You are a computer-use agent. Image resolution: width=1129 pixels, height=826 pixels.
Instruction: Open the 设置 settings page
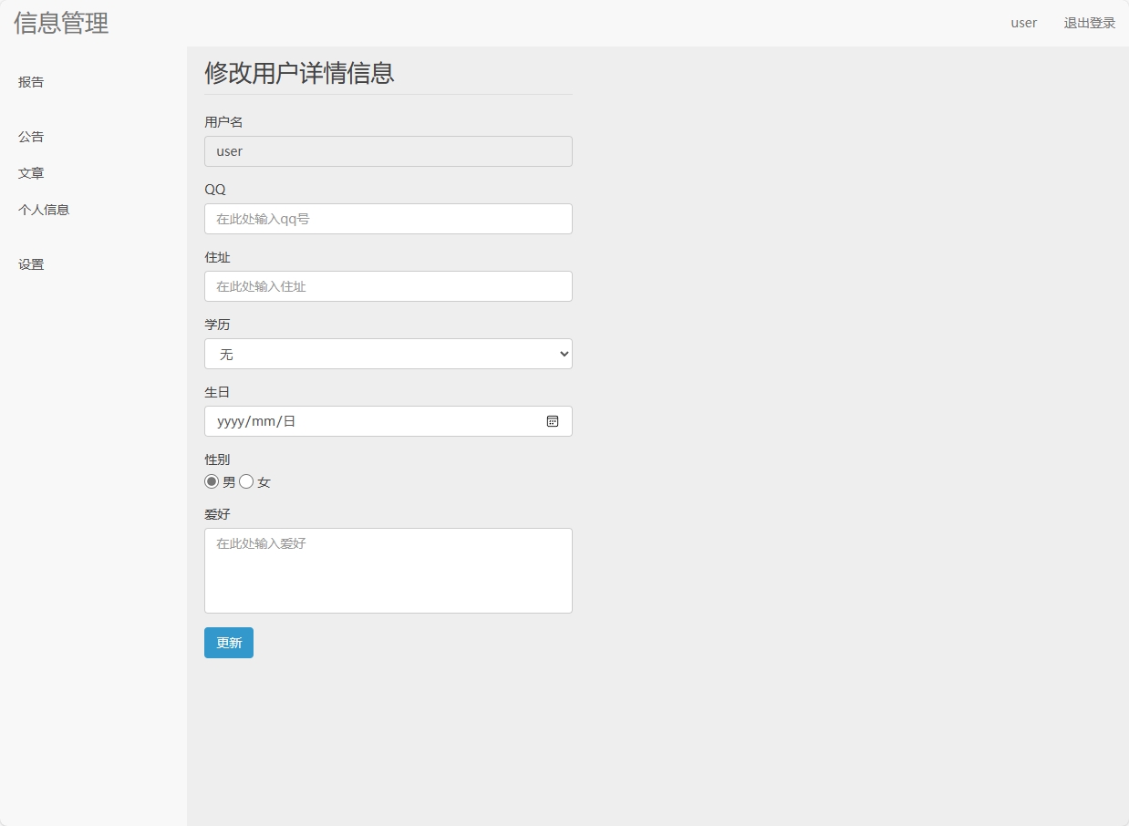(30, 264)
